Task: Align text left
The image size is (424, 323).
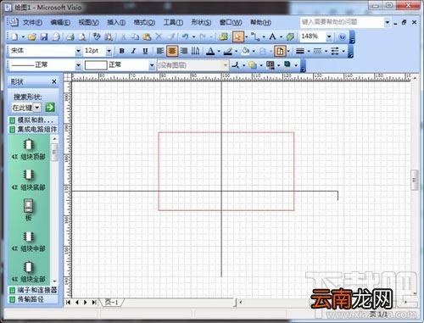Action: click(x=160, y=51)
